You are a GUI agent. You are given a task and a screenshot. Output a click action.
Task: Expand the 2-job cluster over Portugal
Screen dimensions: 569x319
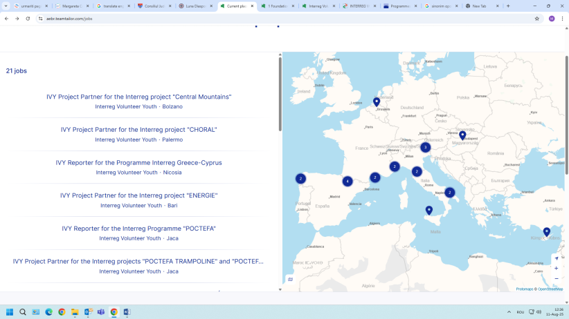300,178
